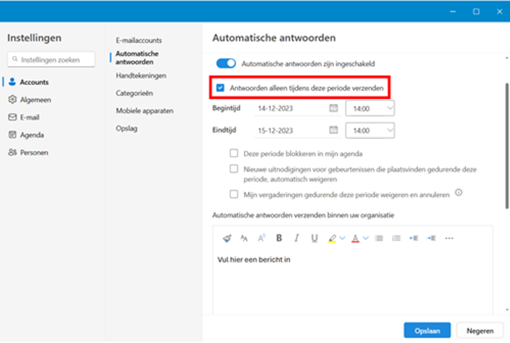Click the increase indent icon
Screen dimensions: 510x343
point(431,238)
